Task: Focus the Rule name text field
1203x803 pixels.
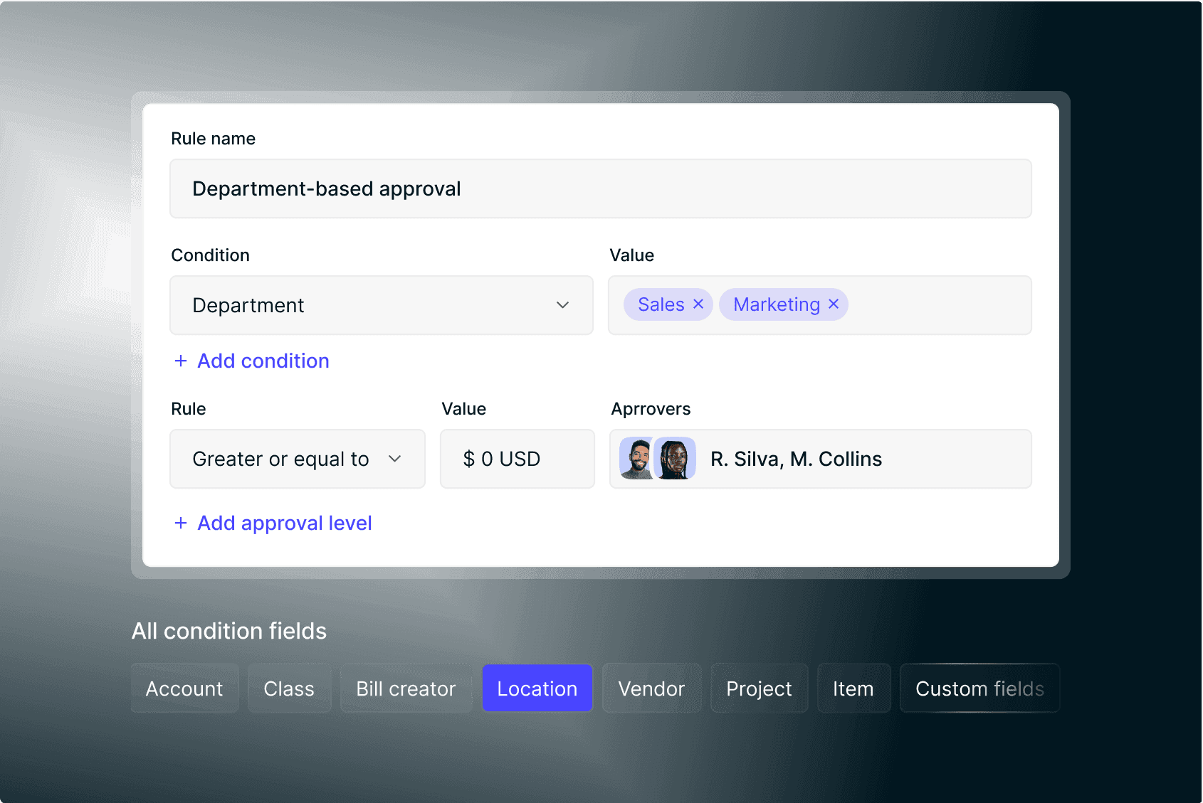Action: pos(600,188)
